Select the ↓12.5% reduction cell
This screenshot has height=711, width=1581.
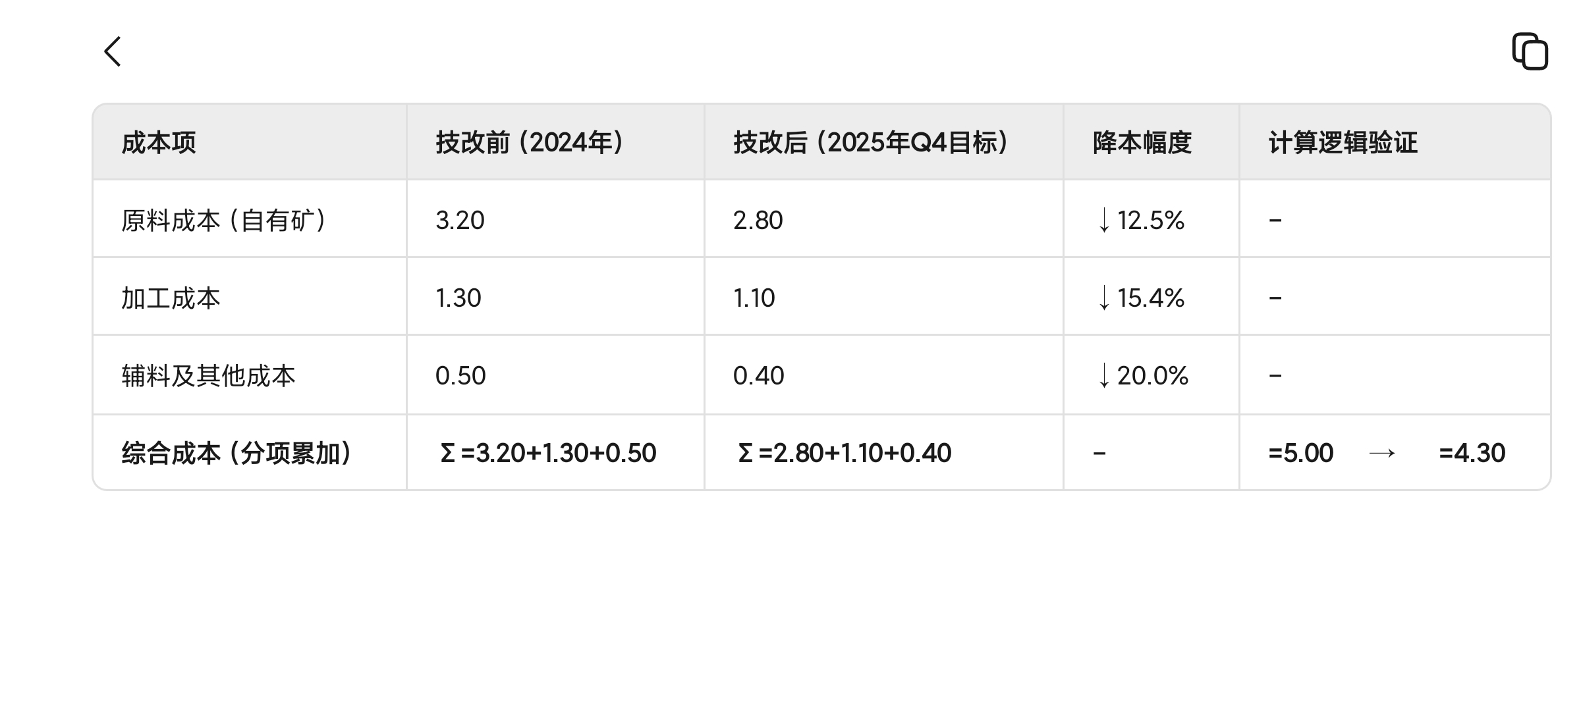coord(1141,221)
